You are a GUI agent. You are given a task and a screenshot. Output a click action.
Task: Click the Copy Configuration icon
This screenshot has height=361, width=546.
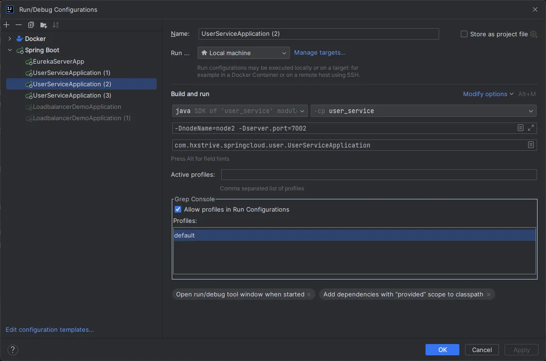31,25
